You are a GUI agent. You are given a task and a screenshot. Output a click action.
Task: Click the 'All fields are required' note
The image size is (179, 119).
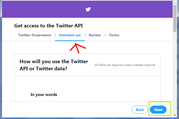(x=125, y=65)
